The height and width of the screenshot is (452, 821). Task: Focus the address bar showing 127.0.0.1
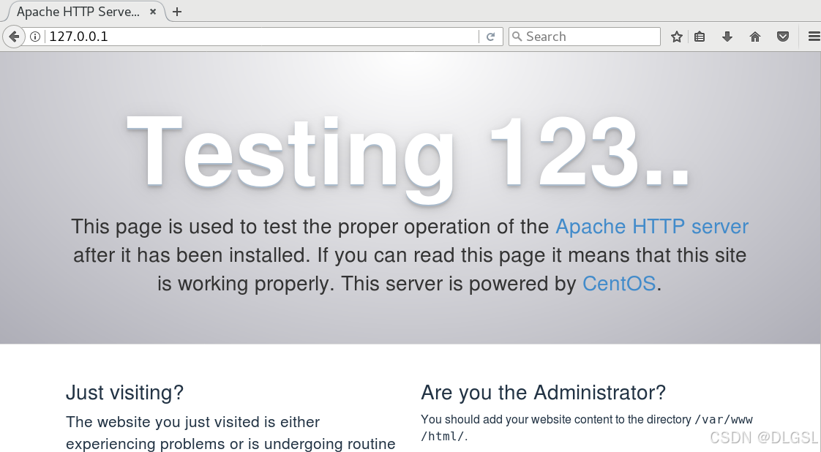click(x=262, y=37)
